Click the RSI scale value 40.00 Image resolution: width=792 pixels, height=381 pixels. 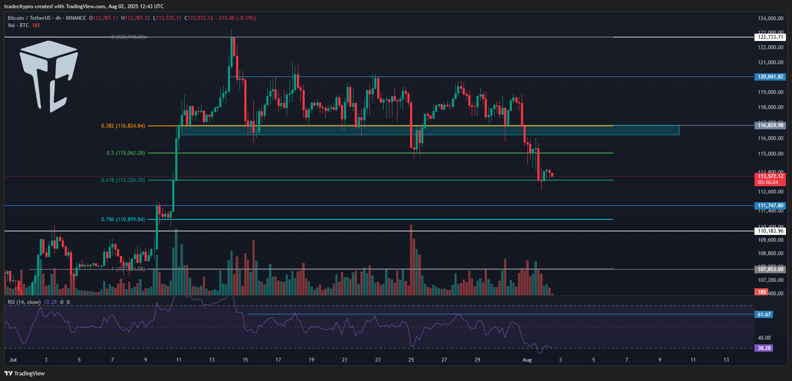tap(764, 338)
